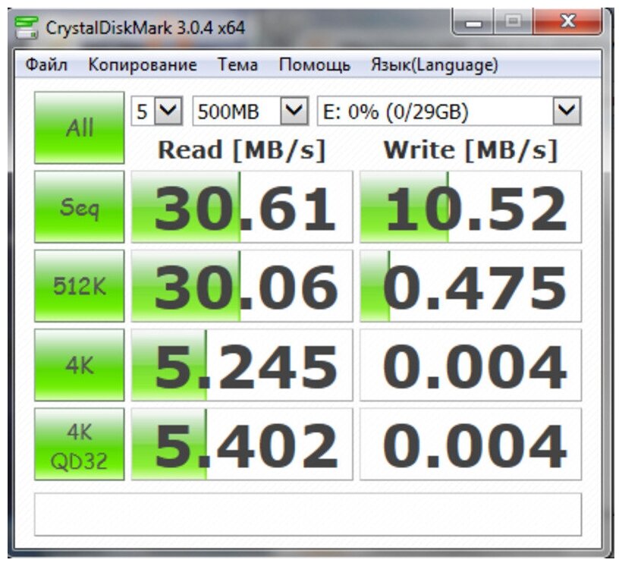Run all benchmarks with the All button
This screenshot has height=566, width=622.
(x=80, y=127)
